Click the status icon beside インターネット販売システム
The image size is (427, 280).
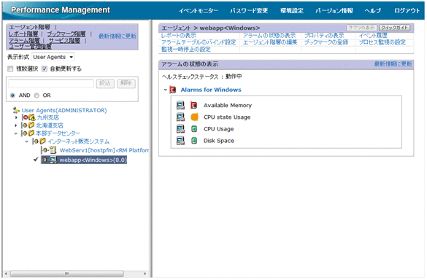coord(36,141)
